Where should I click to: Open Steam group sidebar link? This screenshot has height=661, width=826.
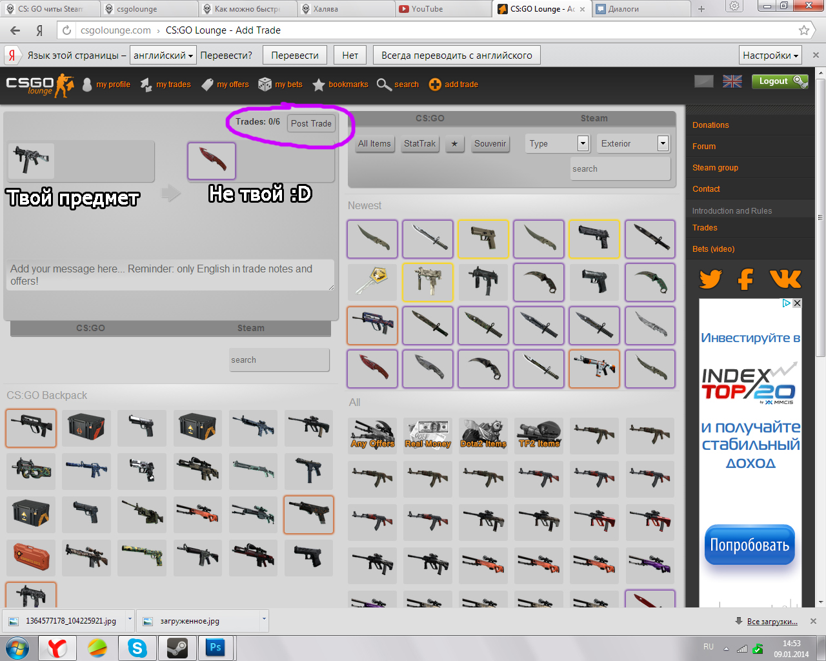pyautogui.click(x=715, y=168)
